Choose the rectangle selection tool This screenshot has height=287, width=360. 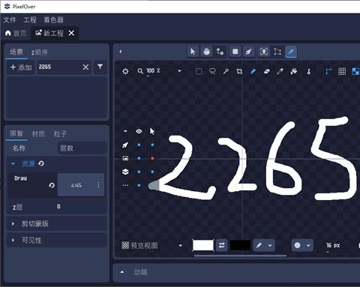click(x=199, y=72)
